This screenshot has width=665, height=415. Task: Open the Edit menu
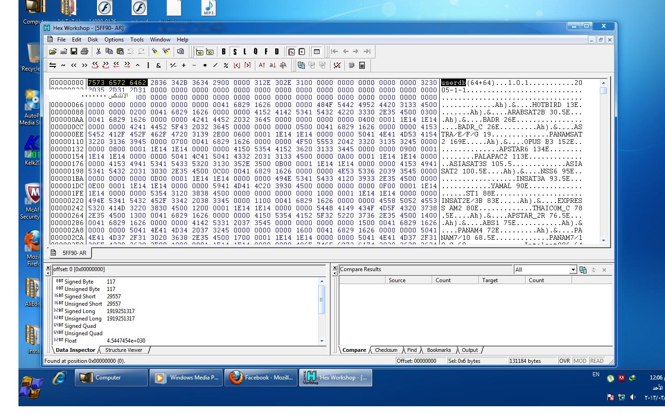click(x=77, y=40)
